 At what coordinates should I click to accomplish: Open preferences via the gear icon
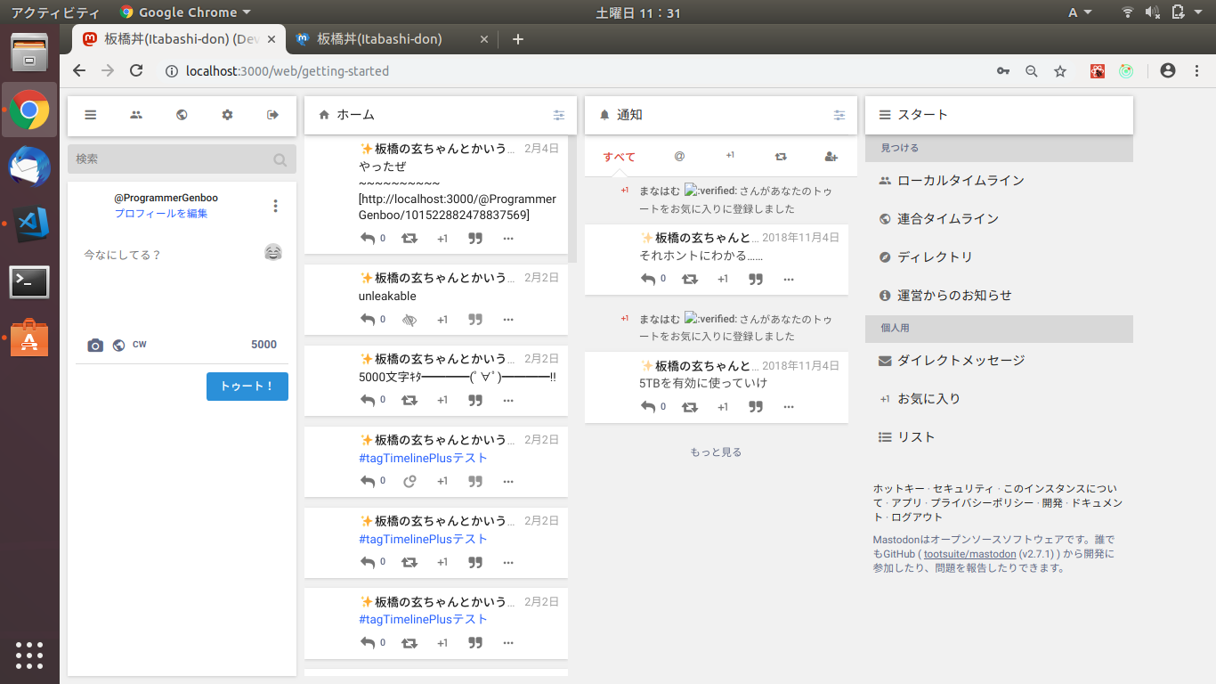pyautogui.click(x=227, y=115)
